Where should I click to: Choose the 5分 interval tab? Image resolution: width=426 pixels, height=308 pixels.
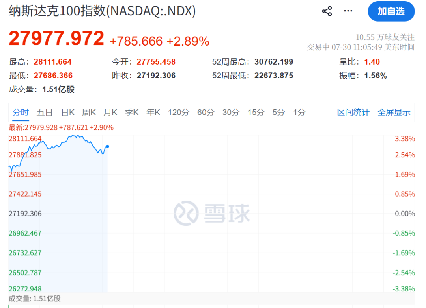[x=279, y=112]
